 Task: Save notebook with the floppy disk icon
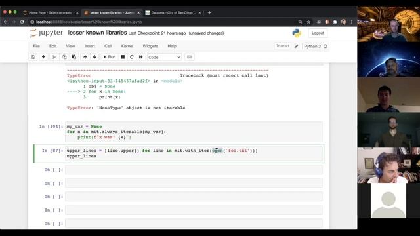pos(33,57)
